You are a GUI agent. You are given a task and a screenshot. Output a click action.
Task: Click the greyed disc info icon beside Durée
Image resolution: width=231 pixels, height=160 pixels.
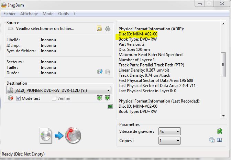[108, 72]
